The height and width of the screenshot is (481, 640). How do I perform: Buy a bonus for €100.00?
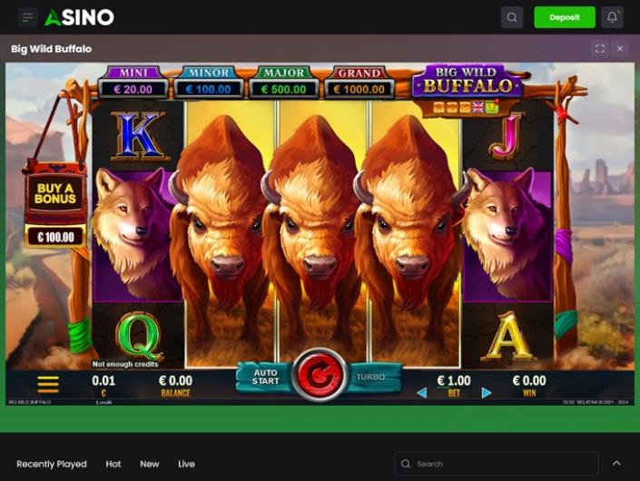[x=55, y=206]
